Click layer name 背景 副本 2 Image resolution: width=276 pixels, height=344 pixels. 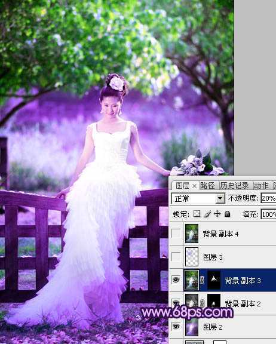[243, 304]
